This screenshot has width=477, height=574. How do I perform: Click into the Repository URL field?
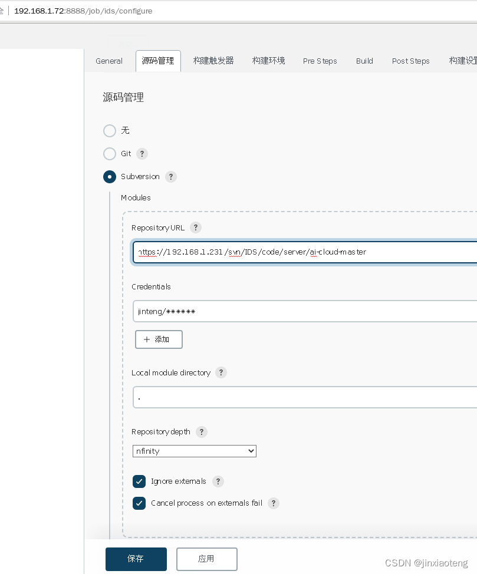[x=305, y=252]
